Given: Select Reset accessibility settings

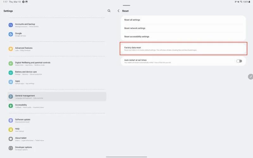Looking at the screenshot, I should [183, 37].
